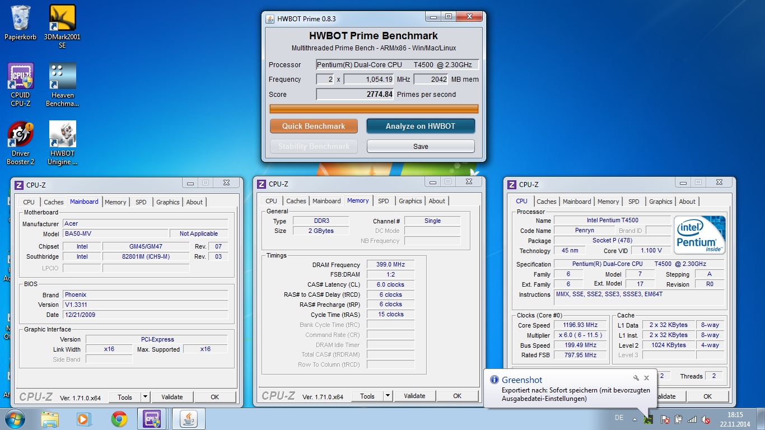Screen dimensions: 765x430
Task: Open Memory tab in the CPU-Z Mainboard window
Action: (115, 202)
